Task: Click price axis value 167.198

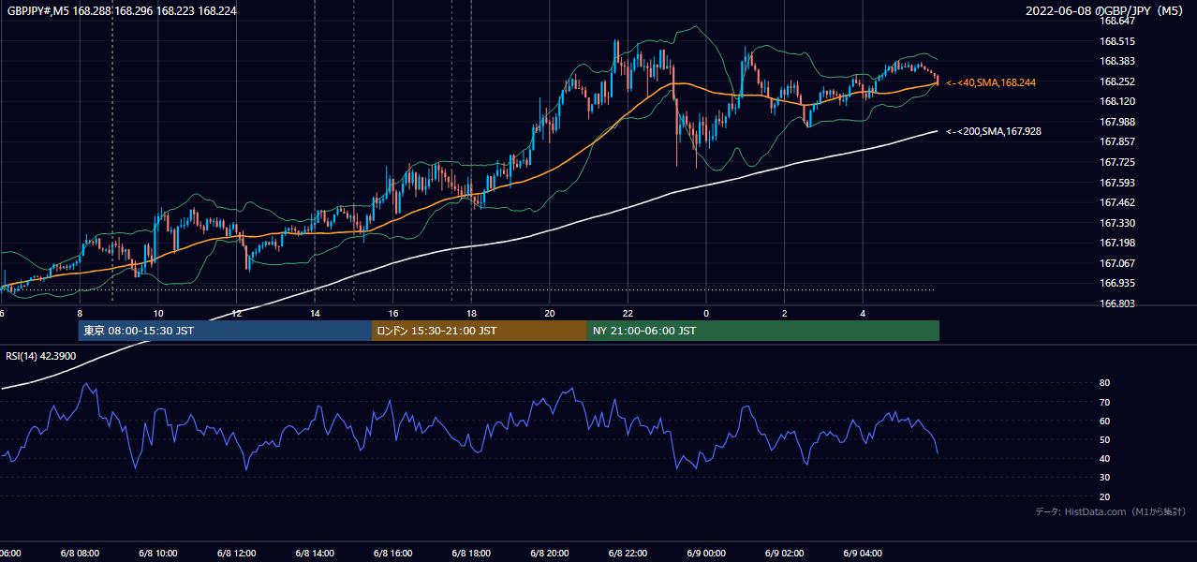Action: pyautogui.click(x=1116, y=243)
